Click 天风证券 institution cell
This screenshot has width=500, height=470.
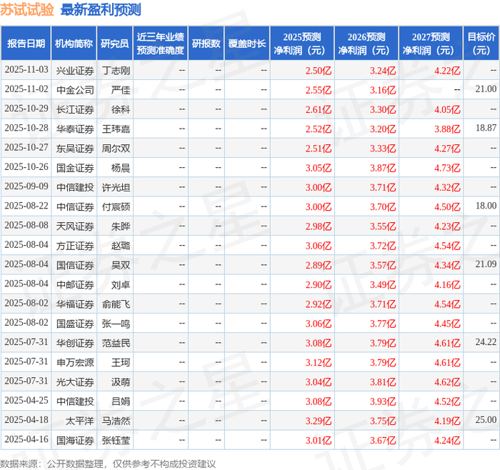coord(75,226)
